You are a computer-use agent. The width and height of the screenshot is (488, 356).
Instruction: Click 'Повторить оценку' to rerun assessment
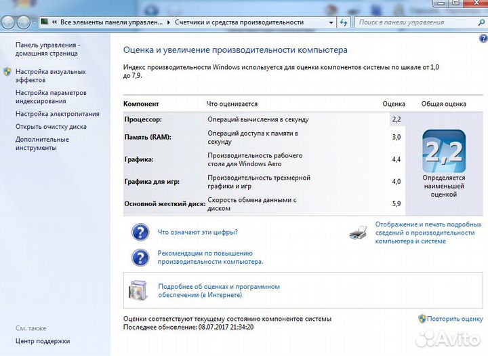[x=455, y=319]
